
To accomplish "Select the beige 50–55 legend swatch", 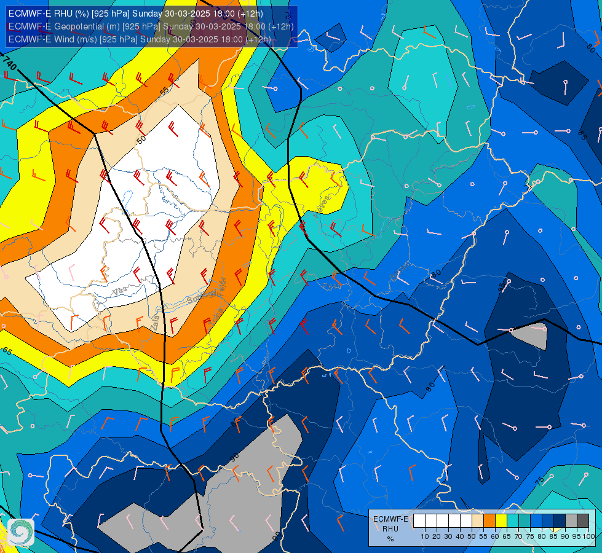I will (478, 521).
